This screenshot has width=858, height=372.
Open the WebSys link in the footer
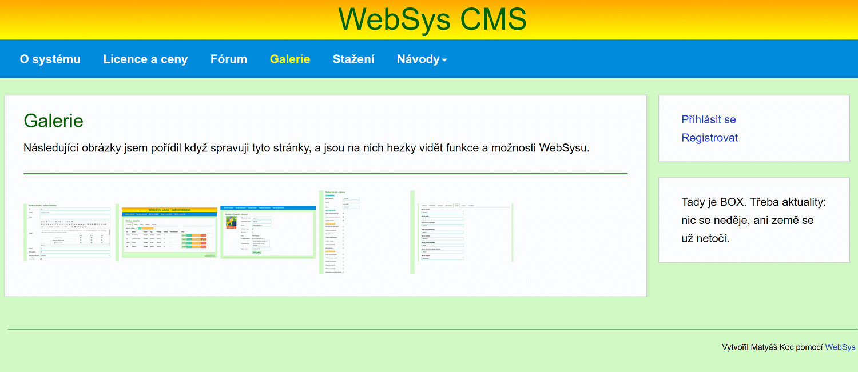(840, 347)
